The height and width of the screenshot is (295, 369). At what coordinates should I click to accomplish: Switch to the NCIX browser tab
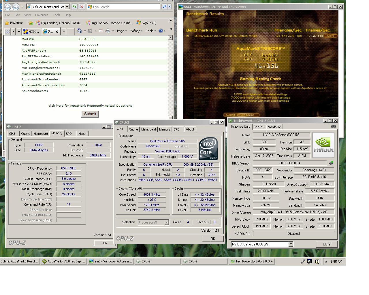(x=31, y=31)
